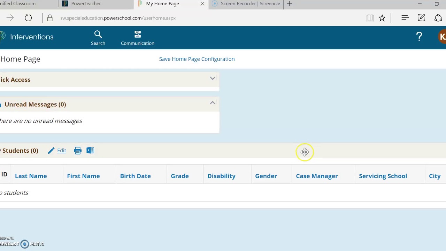
Task: Open the Communication menu
Action: [138, 38]
